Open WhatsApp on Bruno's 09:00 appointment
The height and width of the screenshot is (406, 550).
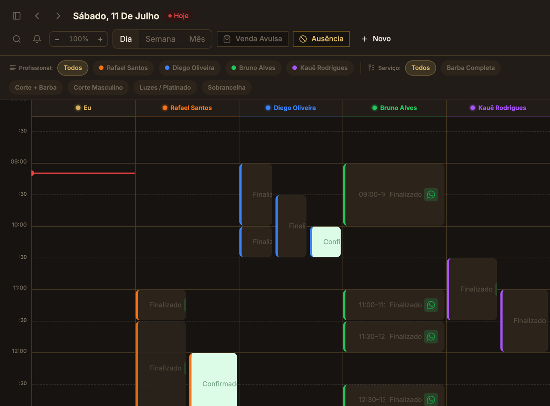click(x=431, y=194)
